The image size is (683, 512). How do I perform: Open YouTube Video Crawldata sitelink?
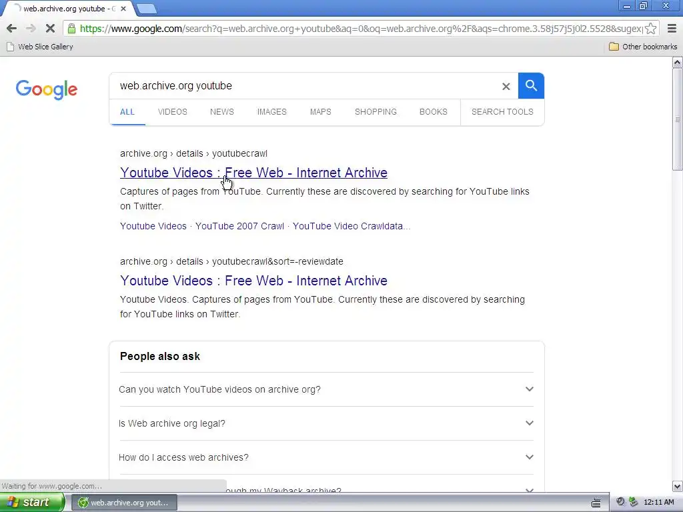click(x=351, y=226)
